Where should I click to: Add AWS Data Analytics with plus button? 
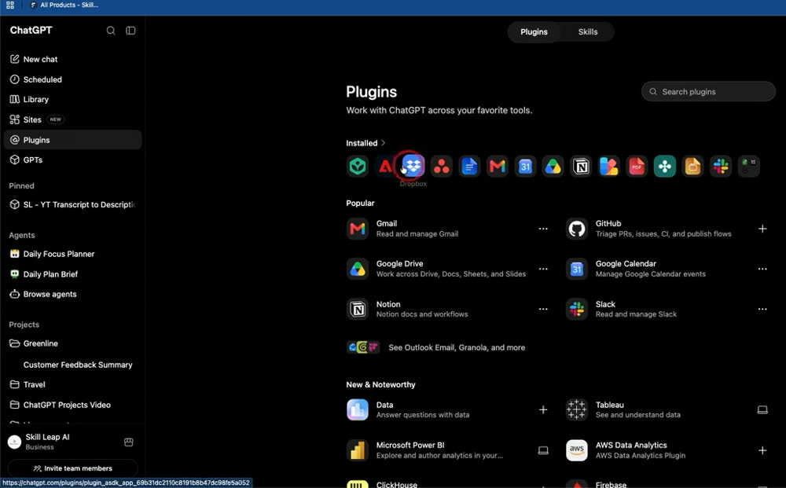tap(762, 450)
